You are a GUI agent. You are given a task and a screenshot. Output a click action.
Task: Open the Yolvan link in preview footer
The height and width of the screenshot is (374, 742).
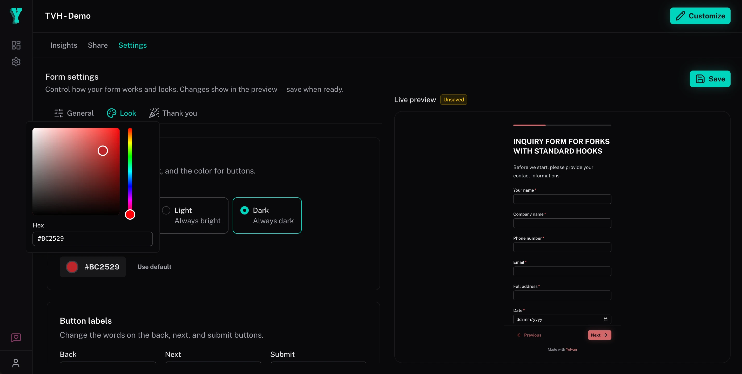(571, 350)
